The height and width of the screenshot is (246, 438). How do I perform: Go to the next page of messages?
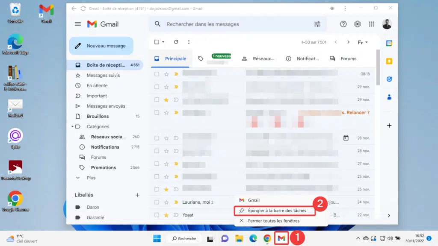(348, 42)
